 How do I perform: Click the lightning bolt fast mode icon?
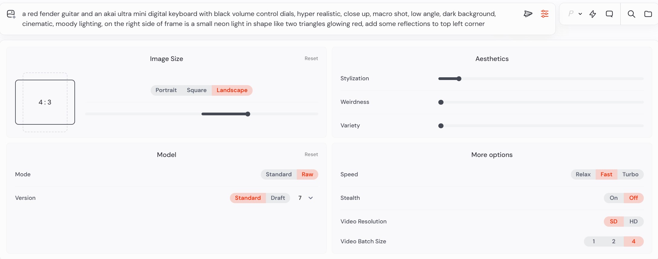(x=593, y=14)
